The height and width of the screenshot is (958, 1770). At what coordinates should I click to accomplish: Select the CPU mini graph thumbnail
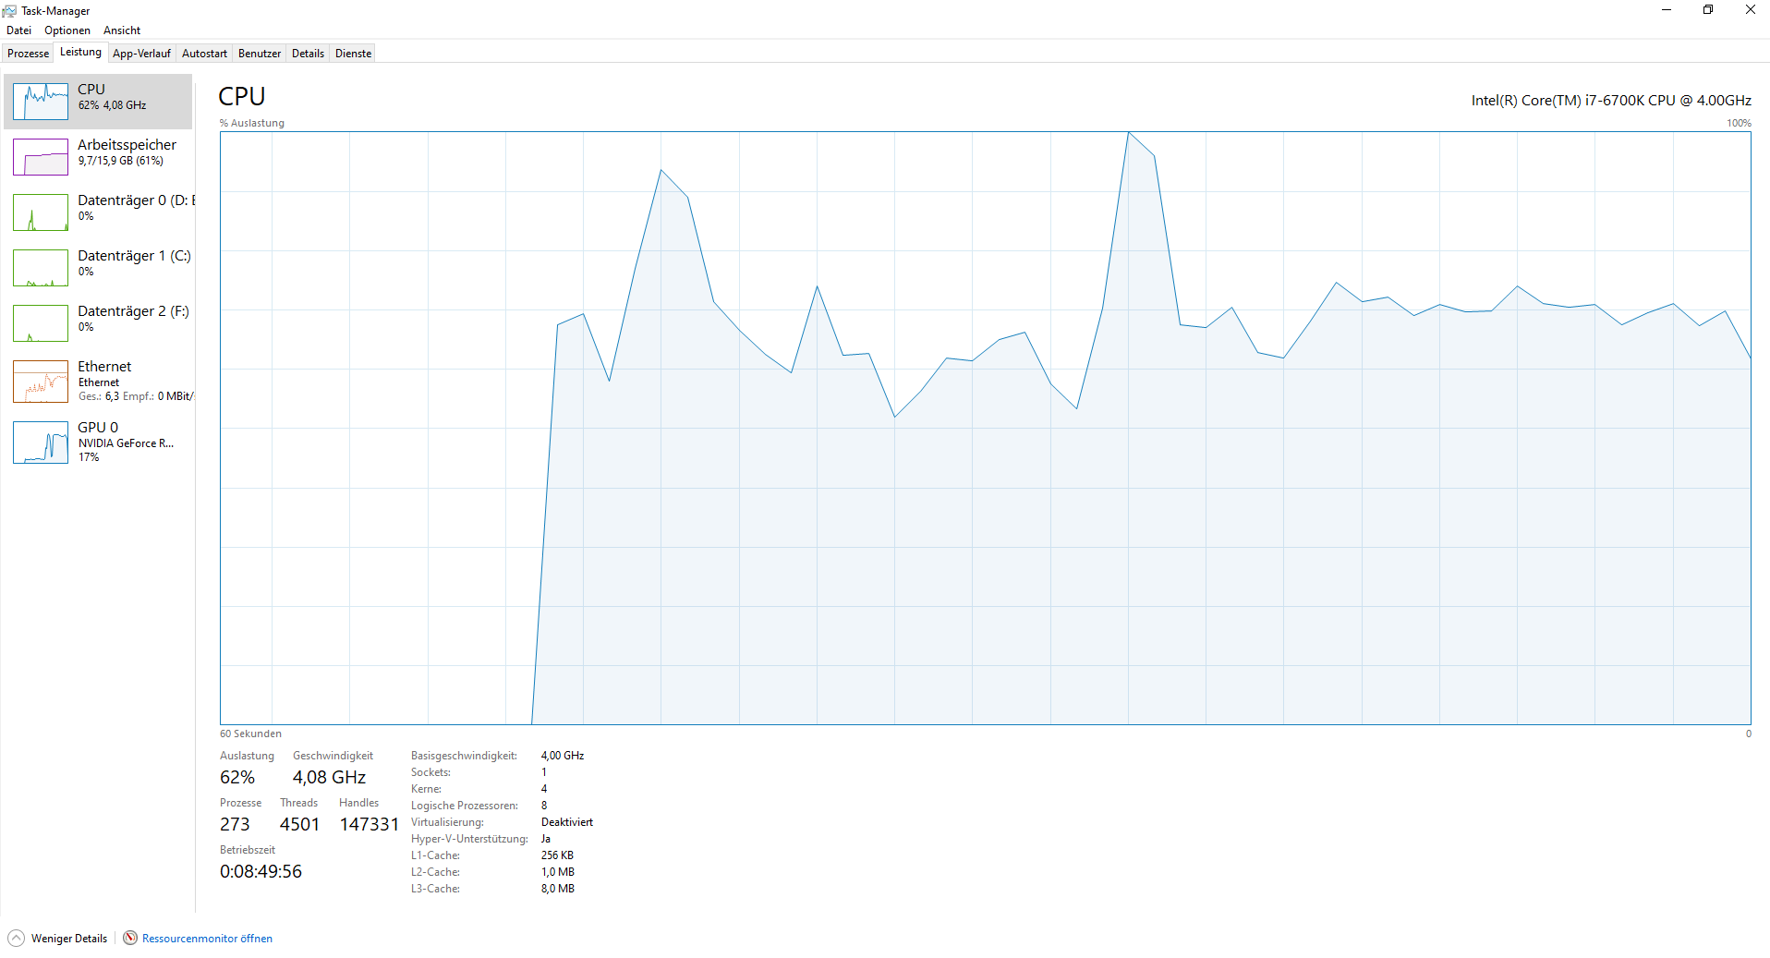click(41, 102)
